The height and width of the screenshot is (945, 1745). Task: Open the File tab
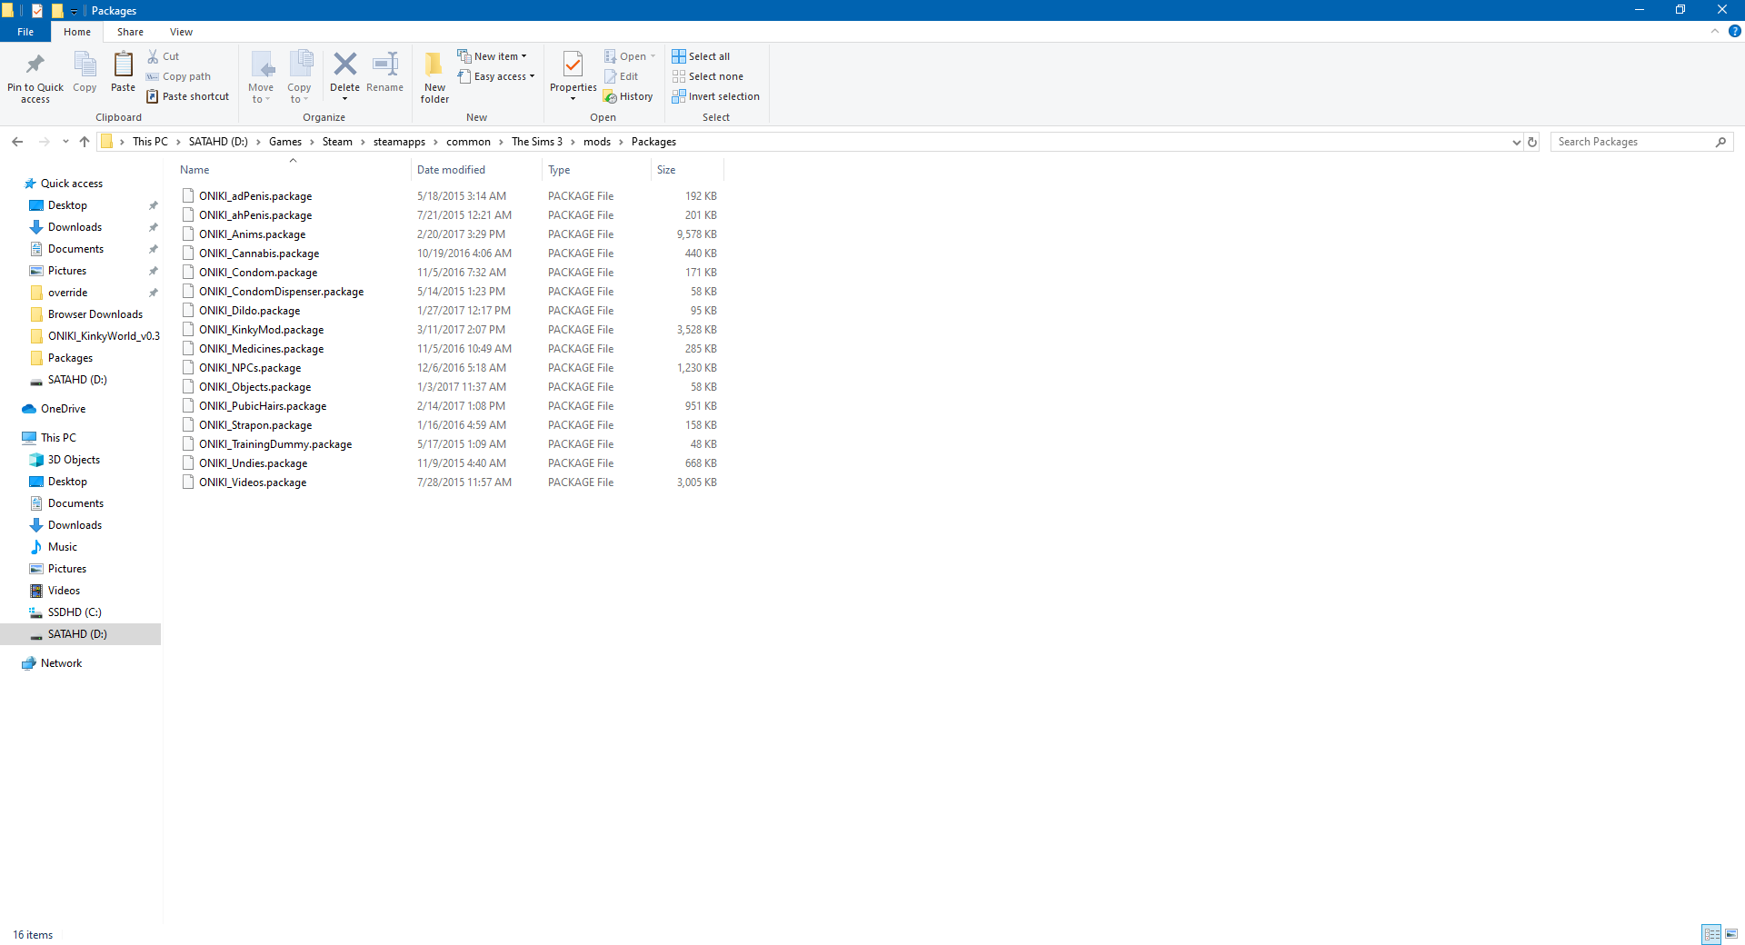point(25,32)
